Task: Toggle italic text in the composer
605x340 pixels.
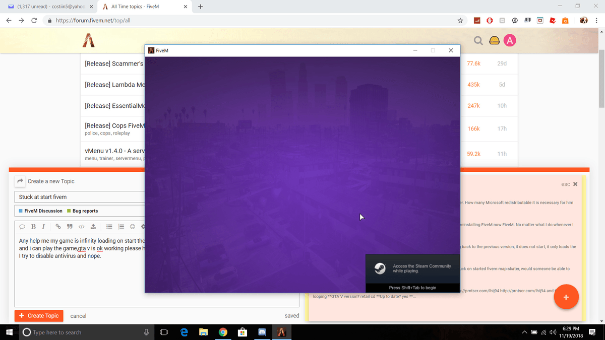Action: [x=43, y=227]
